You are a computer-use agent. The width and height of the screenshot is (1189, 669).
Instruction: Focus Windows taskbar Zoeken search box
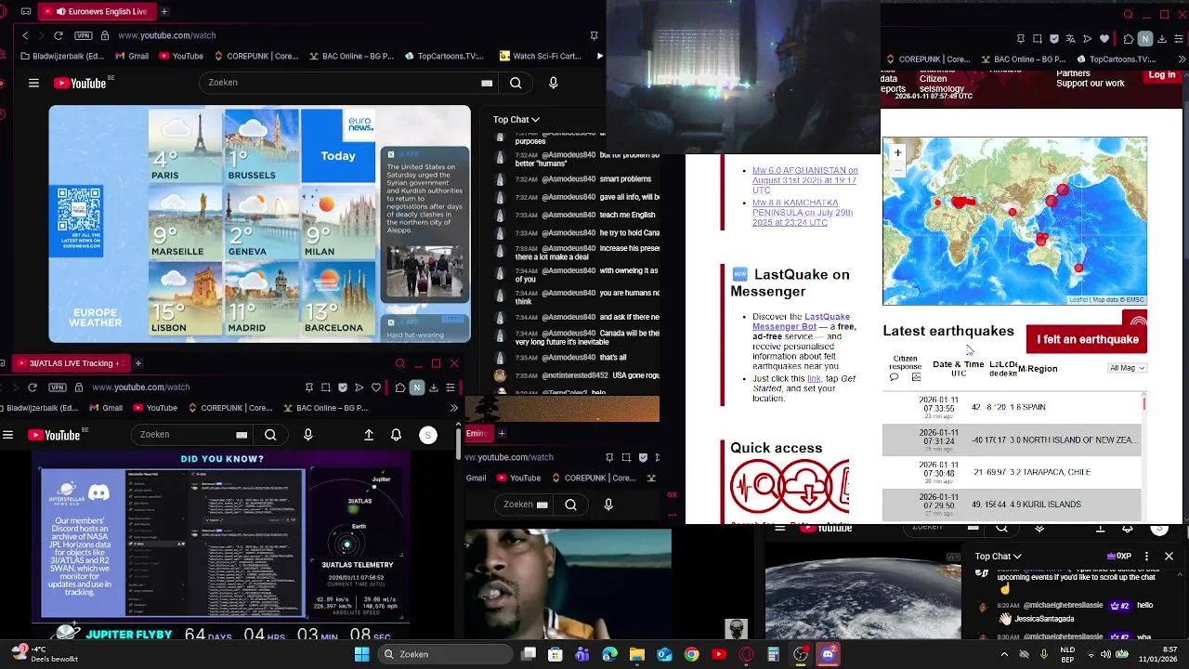pyautogui.click(x=444, y=654)
